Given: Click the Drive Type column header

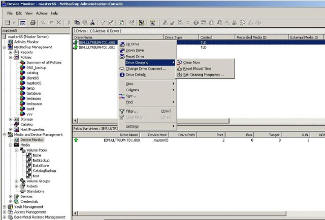Looking at the screenshot, I should pyautogui.click(x=181, y=37).
